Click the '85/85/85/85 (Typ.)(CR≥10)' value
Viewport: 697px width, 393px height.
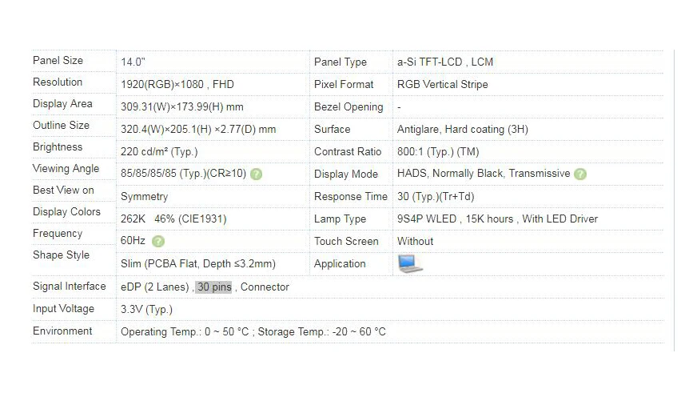point(184,174)
